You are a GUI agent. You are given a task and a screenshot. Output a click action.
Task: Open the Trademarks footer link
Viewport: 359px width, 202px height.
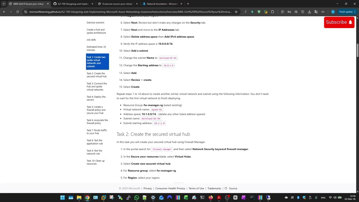pyautogui.click(x=214, y=189)
